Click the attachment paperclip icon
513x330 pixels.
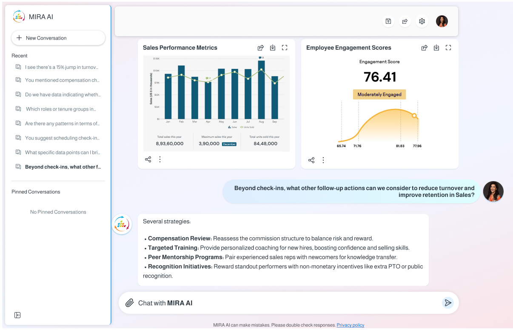coord(130,303)
